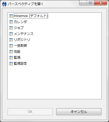Viewport: 109px width, 122px height.
Task: Click the ジョブ perspective icon
Action: [11, 28]
